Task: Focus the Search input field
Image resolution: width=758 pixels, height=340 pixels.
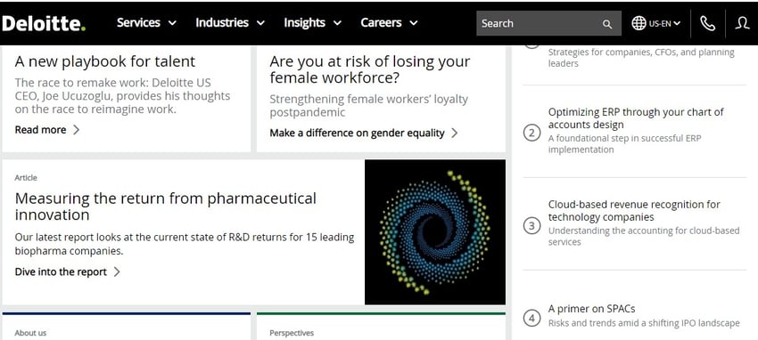Action: point(548,23)
